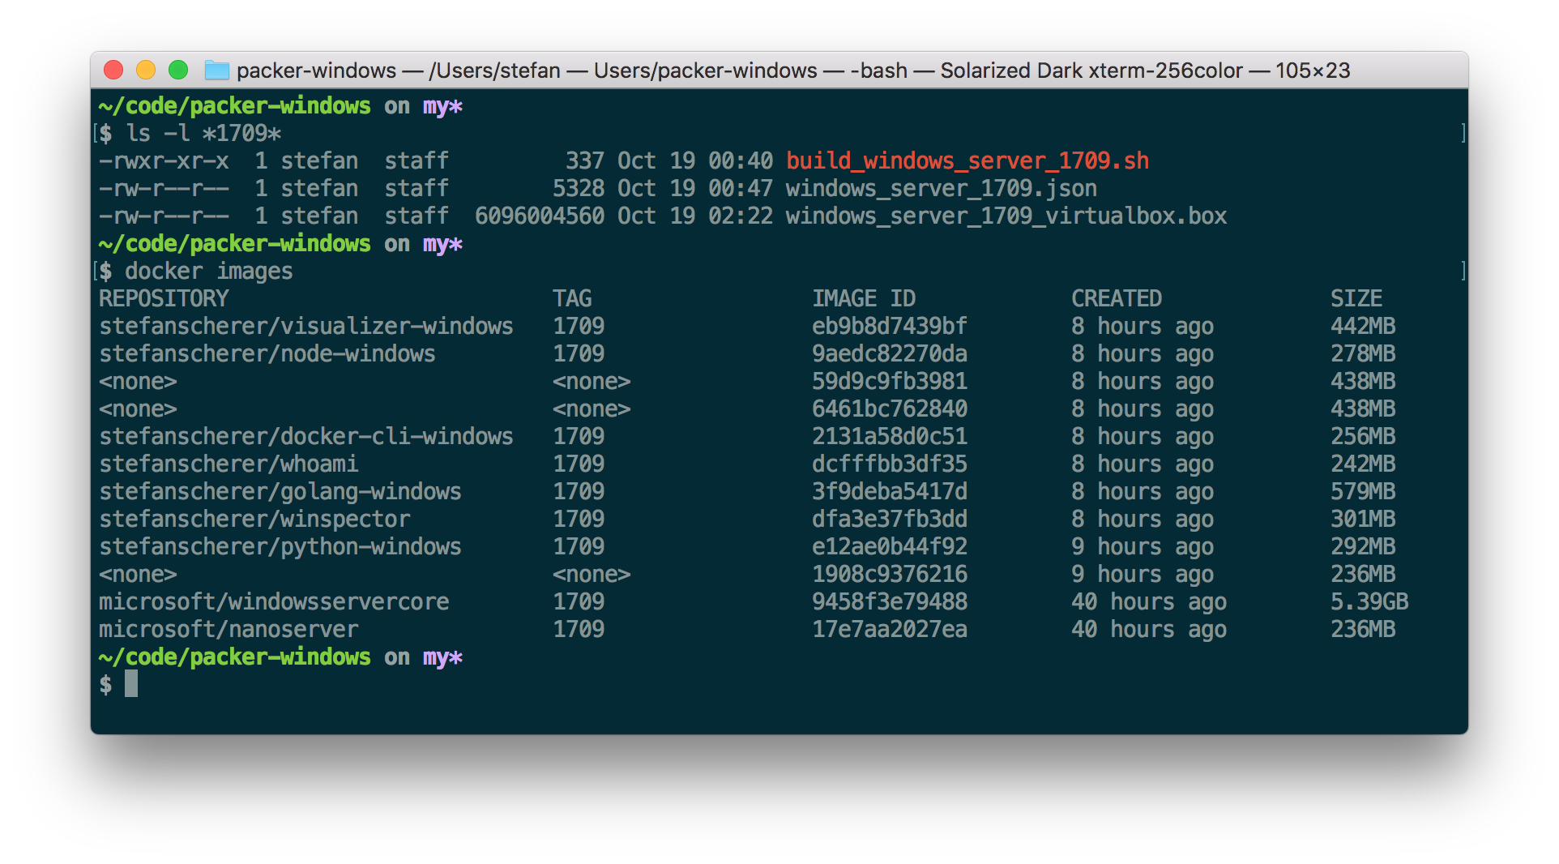Viewport: 1559px width, 864px height.
Task: Click the folder proxy icon in title bar
Action: tap(216, 71)
